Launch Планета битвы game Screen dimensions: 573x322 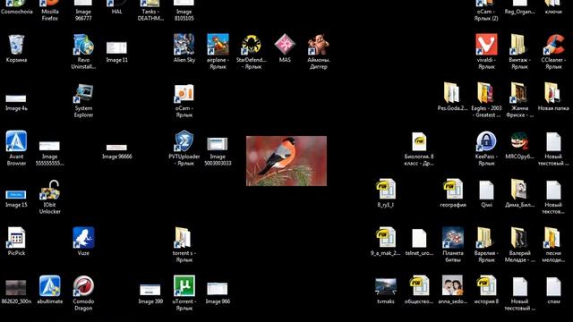pos(453,238)
